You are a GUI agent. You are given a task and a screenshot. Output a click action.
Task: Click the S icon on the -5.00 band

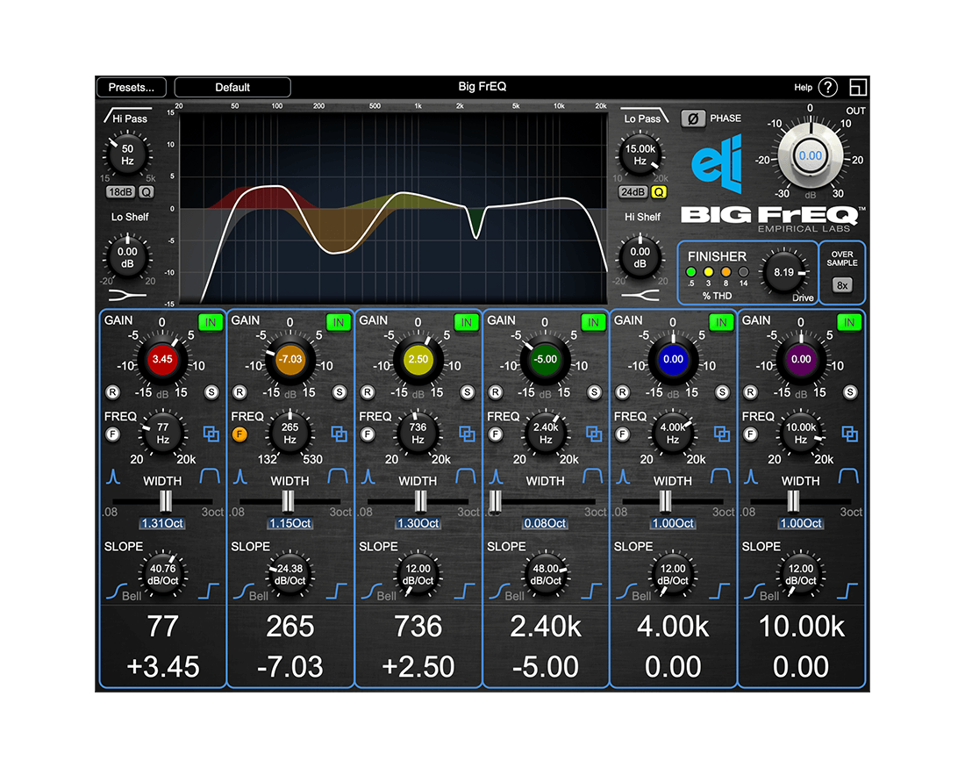click(595, 392)
